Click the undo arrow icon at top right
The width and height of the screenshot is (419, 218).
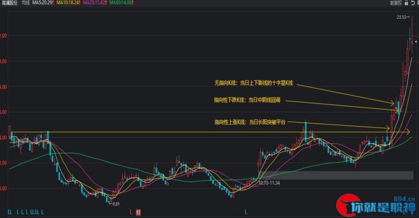[x=413, y=3]
